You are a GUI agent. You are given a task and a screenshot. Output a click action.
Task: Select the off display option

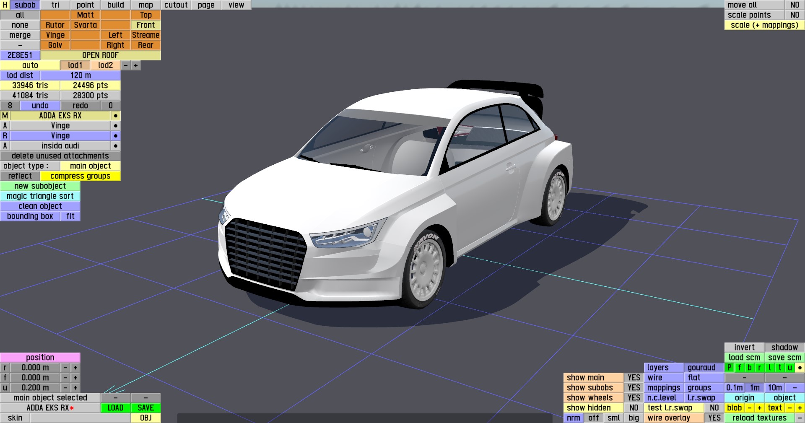point(594,418)
